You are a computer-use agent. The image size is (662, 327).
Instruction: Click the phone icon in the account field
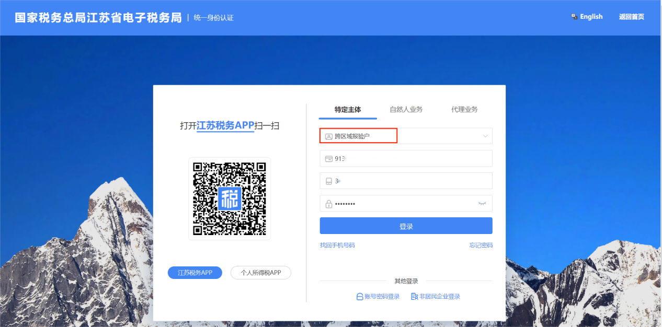(328, 181)
